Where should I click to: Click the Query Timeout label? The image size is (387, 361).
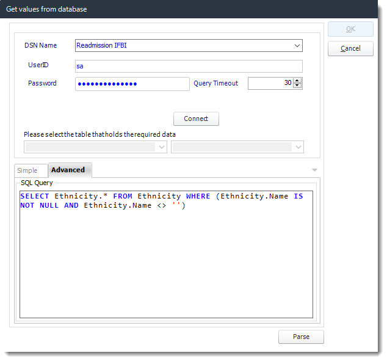click(215, 83)
